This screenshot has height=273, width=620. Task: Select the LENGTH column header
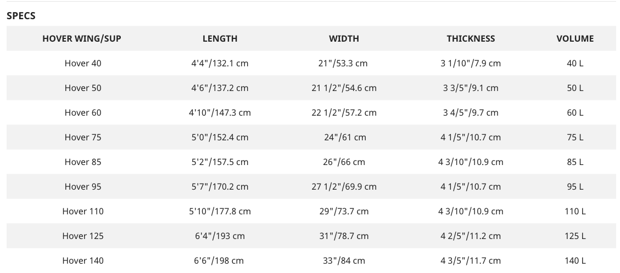point(220,39)
